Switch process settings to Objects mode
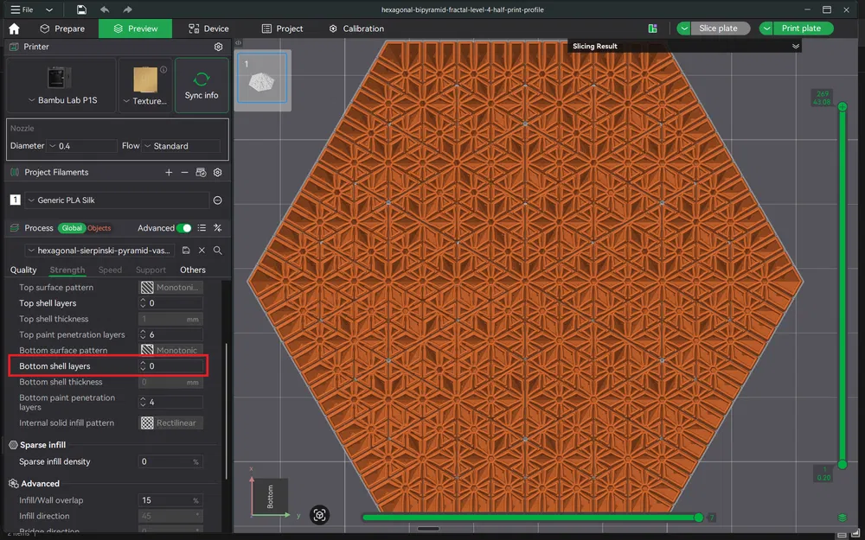 99,228
